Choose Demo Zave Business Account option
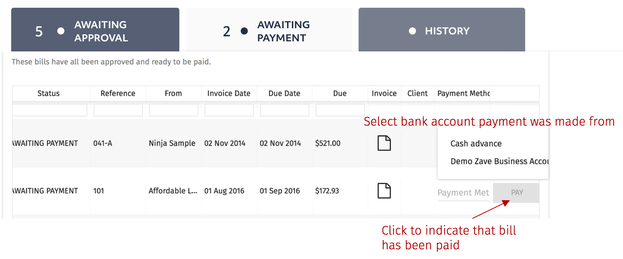The height and width of the screenshot is (259, 623). (x=499, y=161)
